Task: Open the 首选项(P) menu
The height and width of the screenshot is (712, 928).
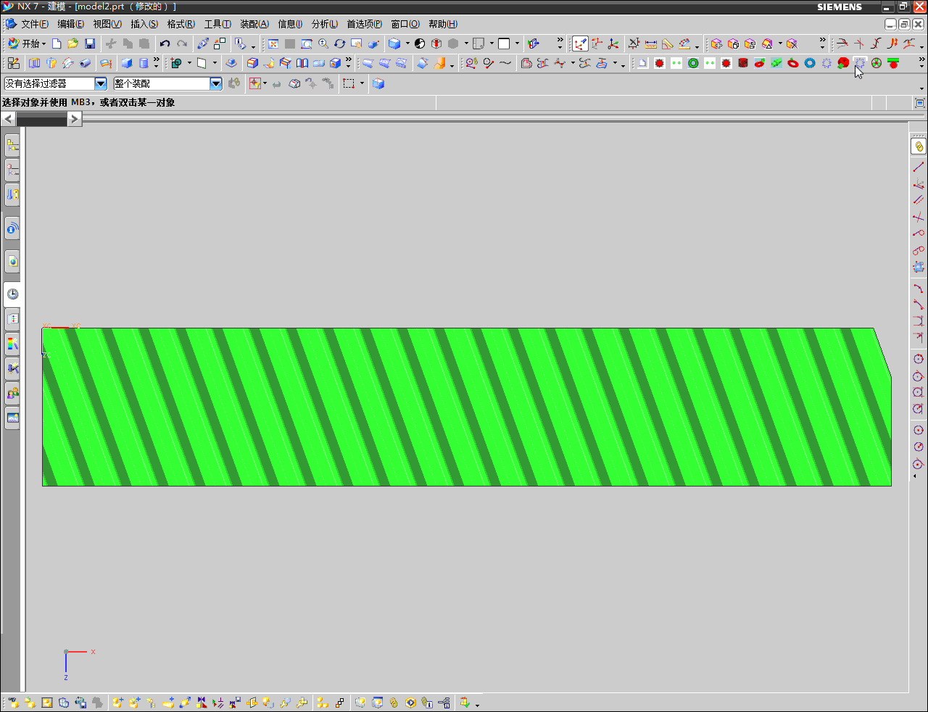Action: coord(364,24)
